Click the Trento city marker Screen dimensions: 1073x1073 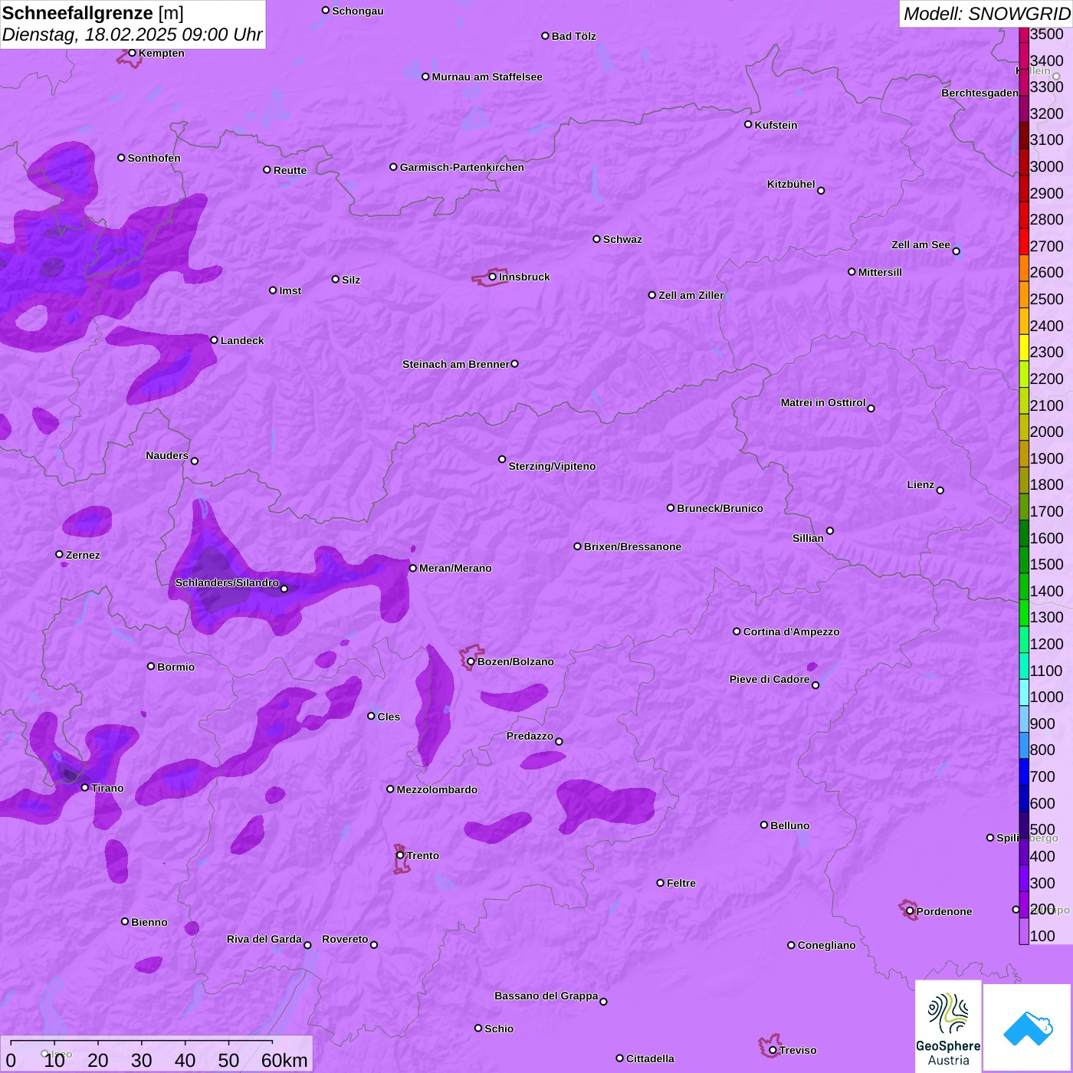(x=400, y=855)
